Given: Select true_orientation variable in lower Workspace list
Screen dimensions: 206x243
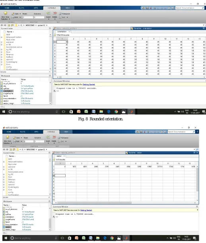Looking at the screenshot, I should click(12, 225).
